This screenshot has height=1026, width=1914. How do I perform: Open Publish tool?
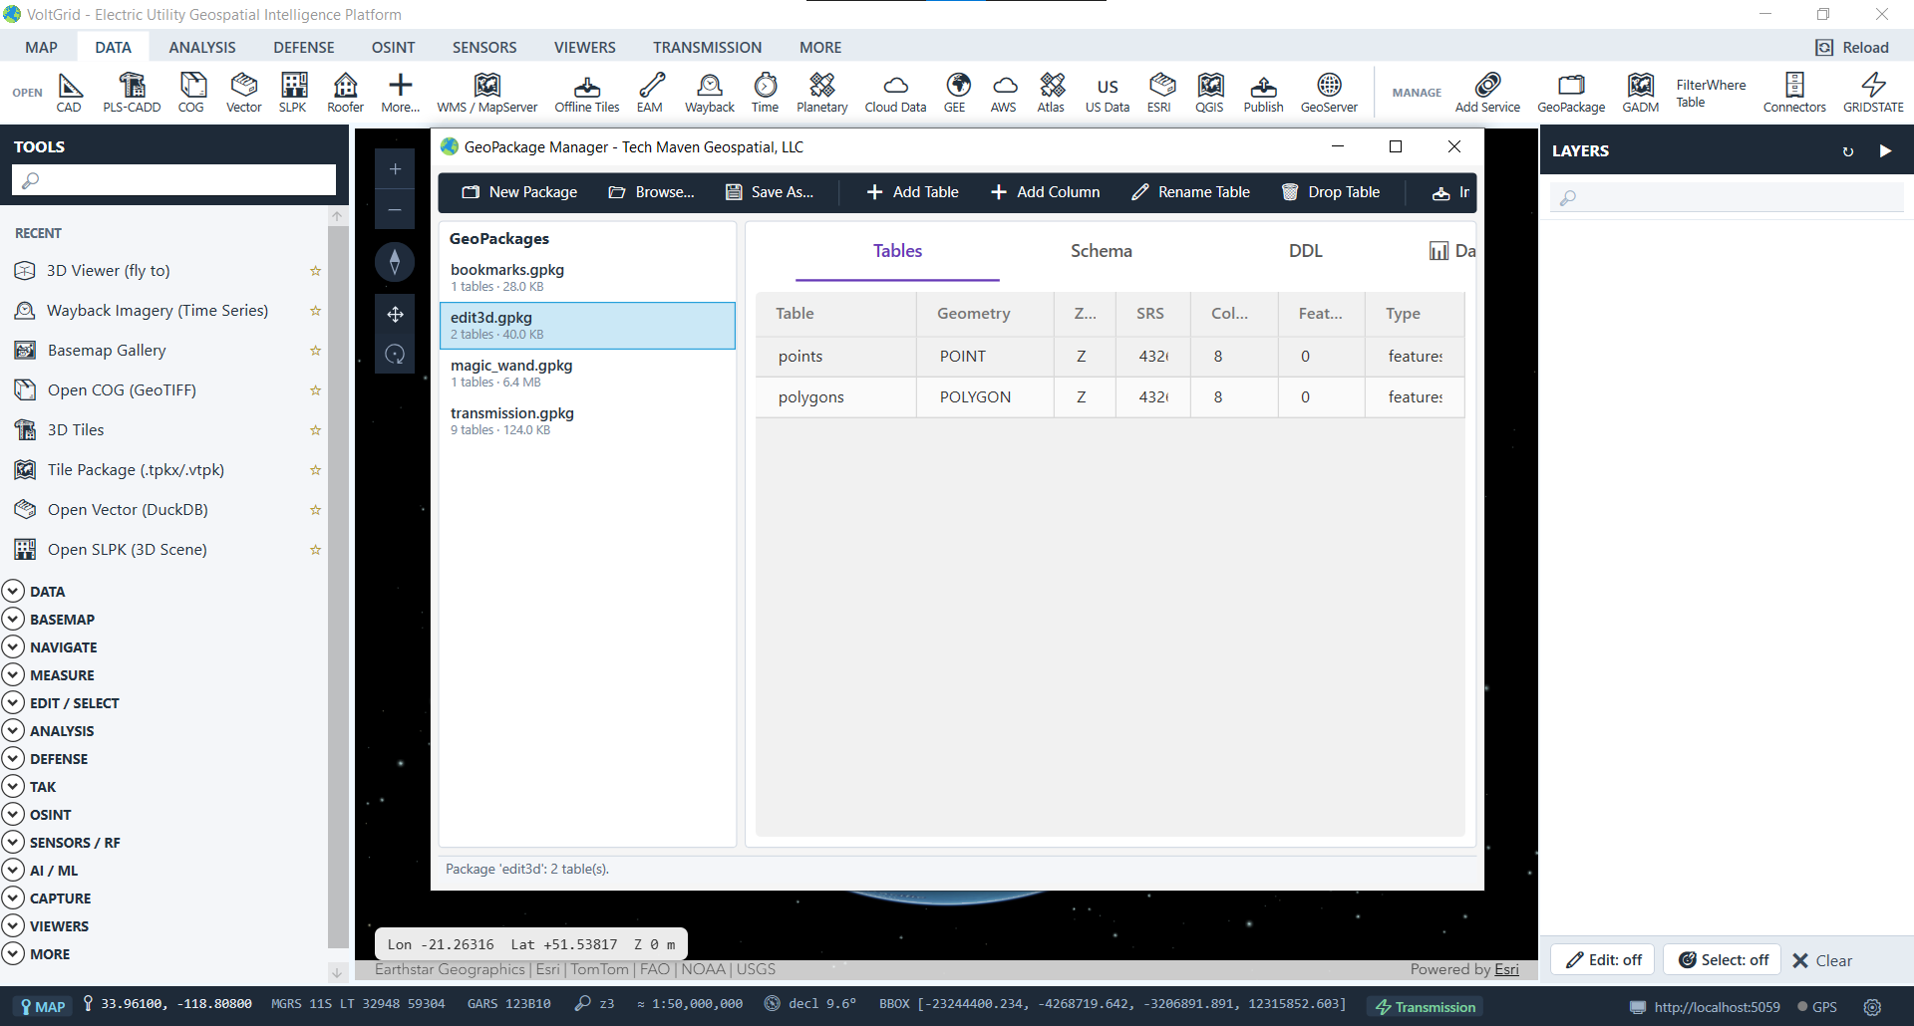(x=1264, y=93)
